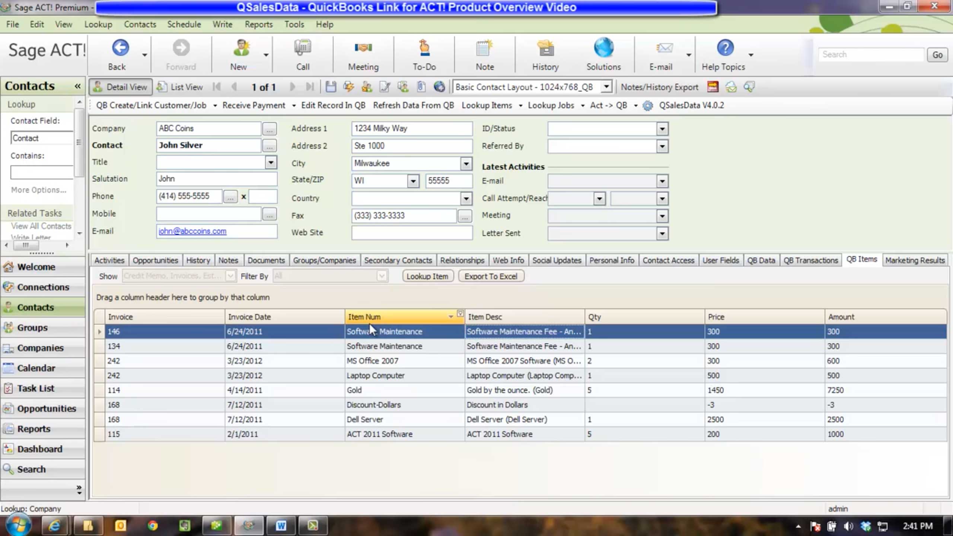Click the clipboard attach icon
The image size is (953, 536).
421,87
